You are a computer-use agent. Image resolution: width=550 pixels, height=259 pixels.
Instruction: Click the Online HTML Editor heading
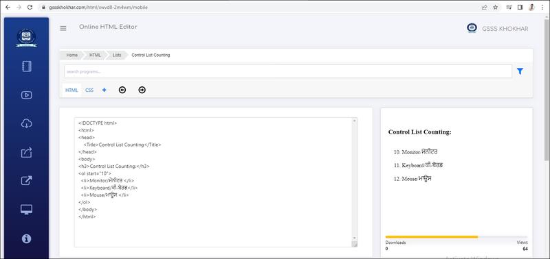[x=108, y=27]
